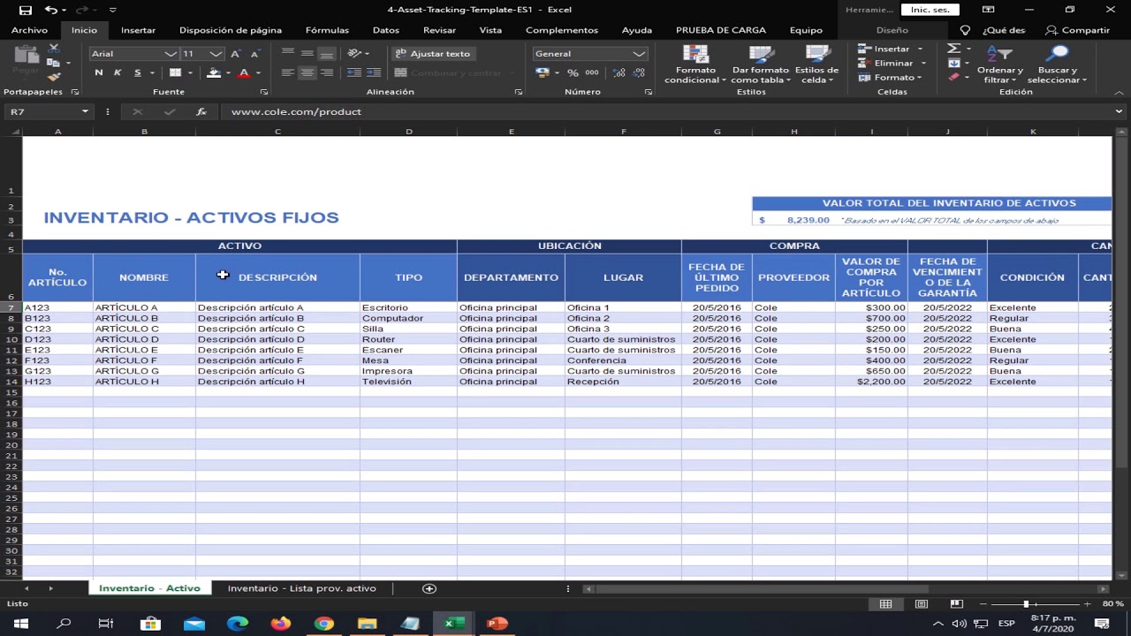1131x636 pixels.
Task: Toggle bold formatting (N)
Action: (98, 72)
